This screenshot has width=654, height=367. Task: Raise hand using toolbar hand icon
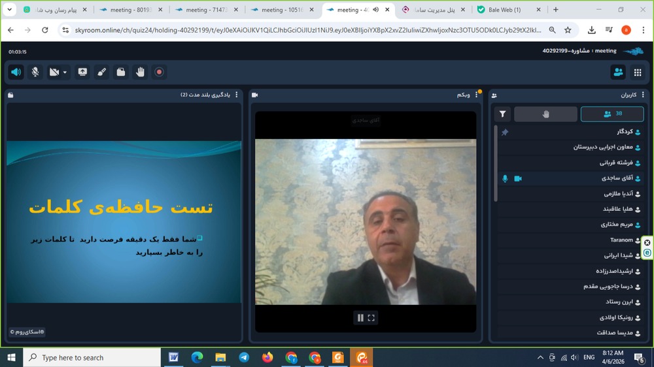coord(140,72)
